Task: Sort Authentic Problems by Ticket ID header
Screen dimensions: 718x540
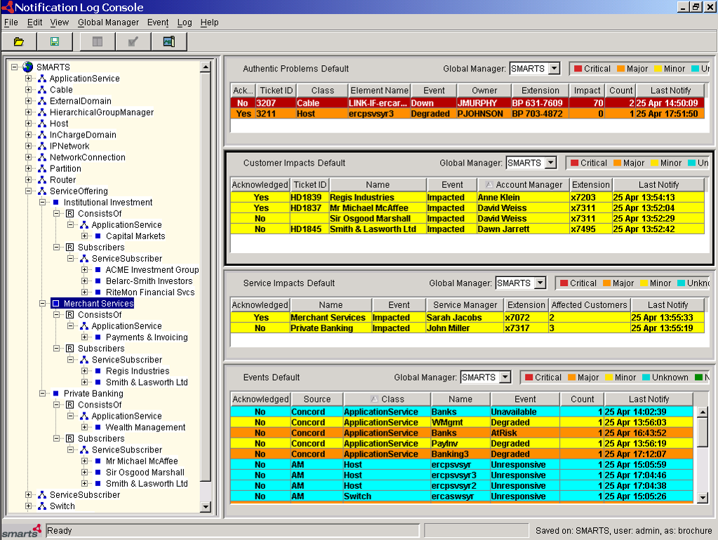Action: click(276, 90)
